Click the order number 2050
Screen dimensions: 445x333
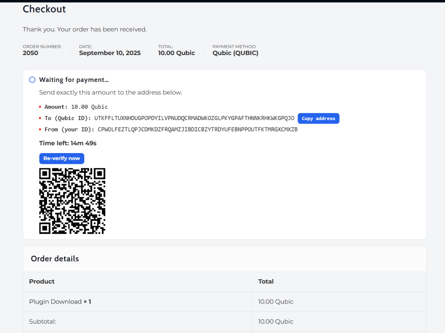[30, 53]
